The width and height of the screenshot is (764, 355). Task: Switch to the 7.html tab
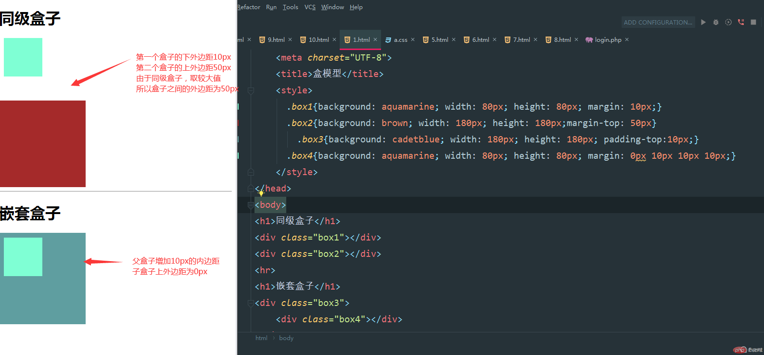(522, 40)
